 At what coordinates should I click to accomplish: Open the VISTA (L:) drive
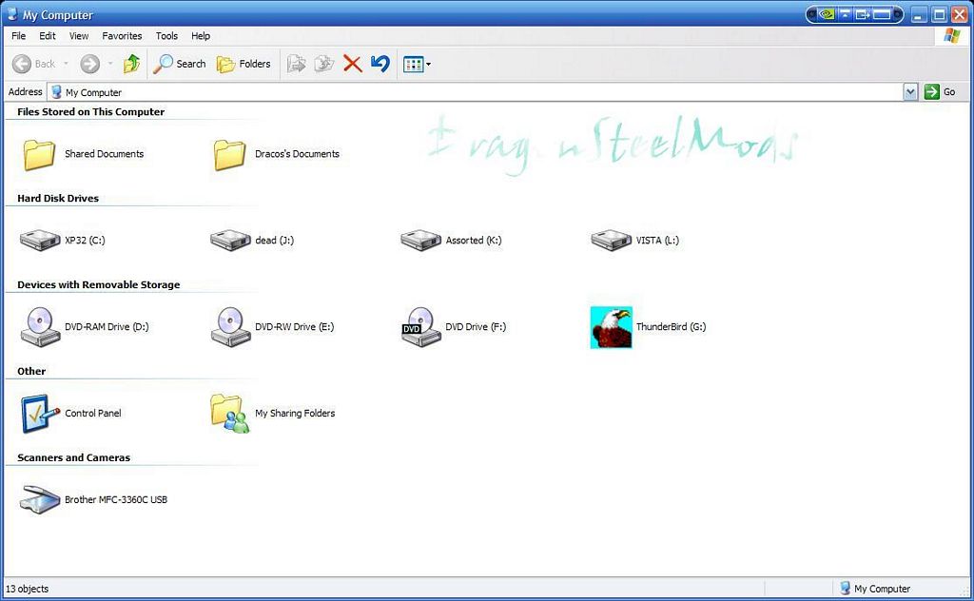[x=611, y=241]
